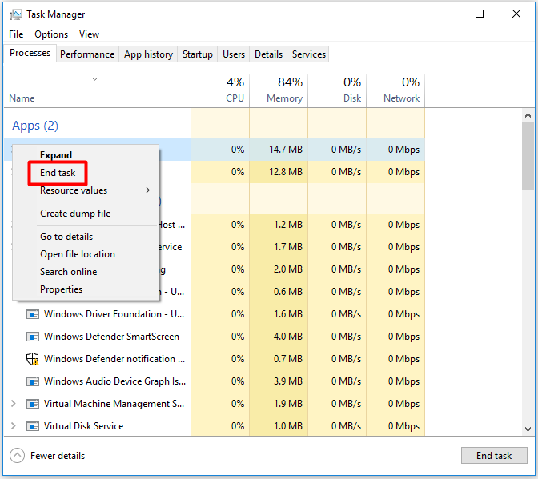This screenshot has height=479, width=538.
Task: Select the Windows Defender SmartScreen row
Action: point(215,337)
